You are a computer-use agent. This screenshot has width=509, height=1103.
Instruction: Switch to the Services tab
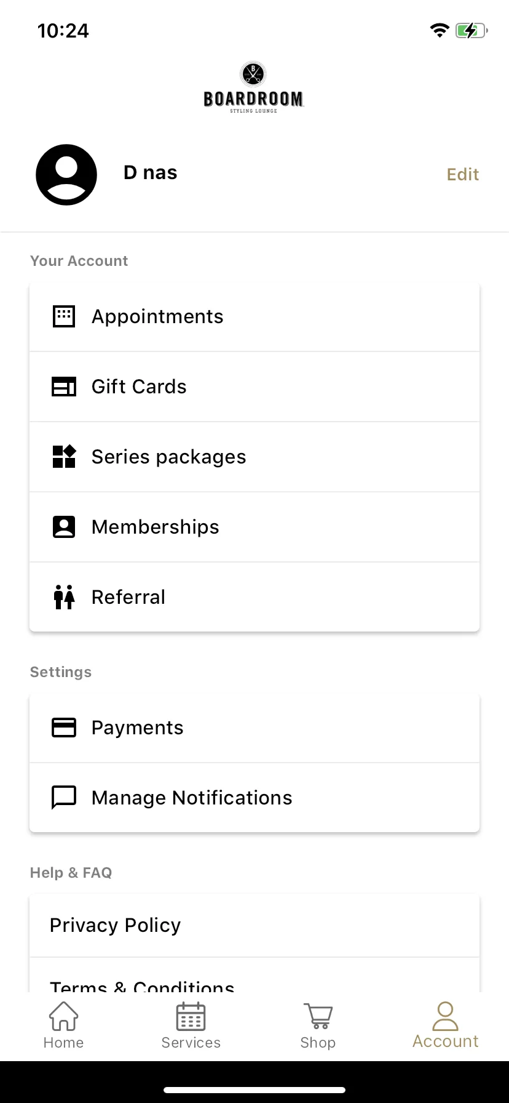(191, 1025)
